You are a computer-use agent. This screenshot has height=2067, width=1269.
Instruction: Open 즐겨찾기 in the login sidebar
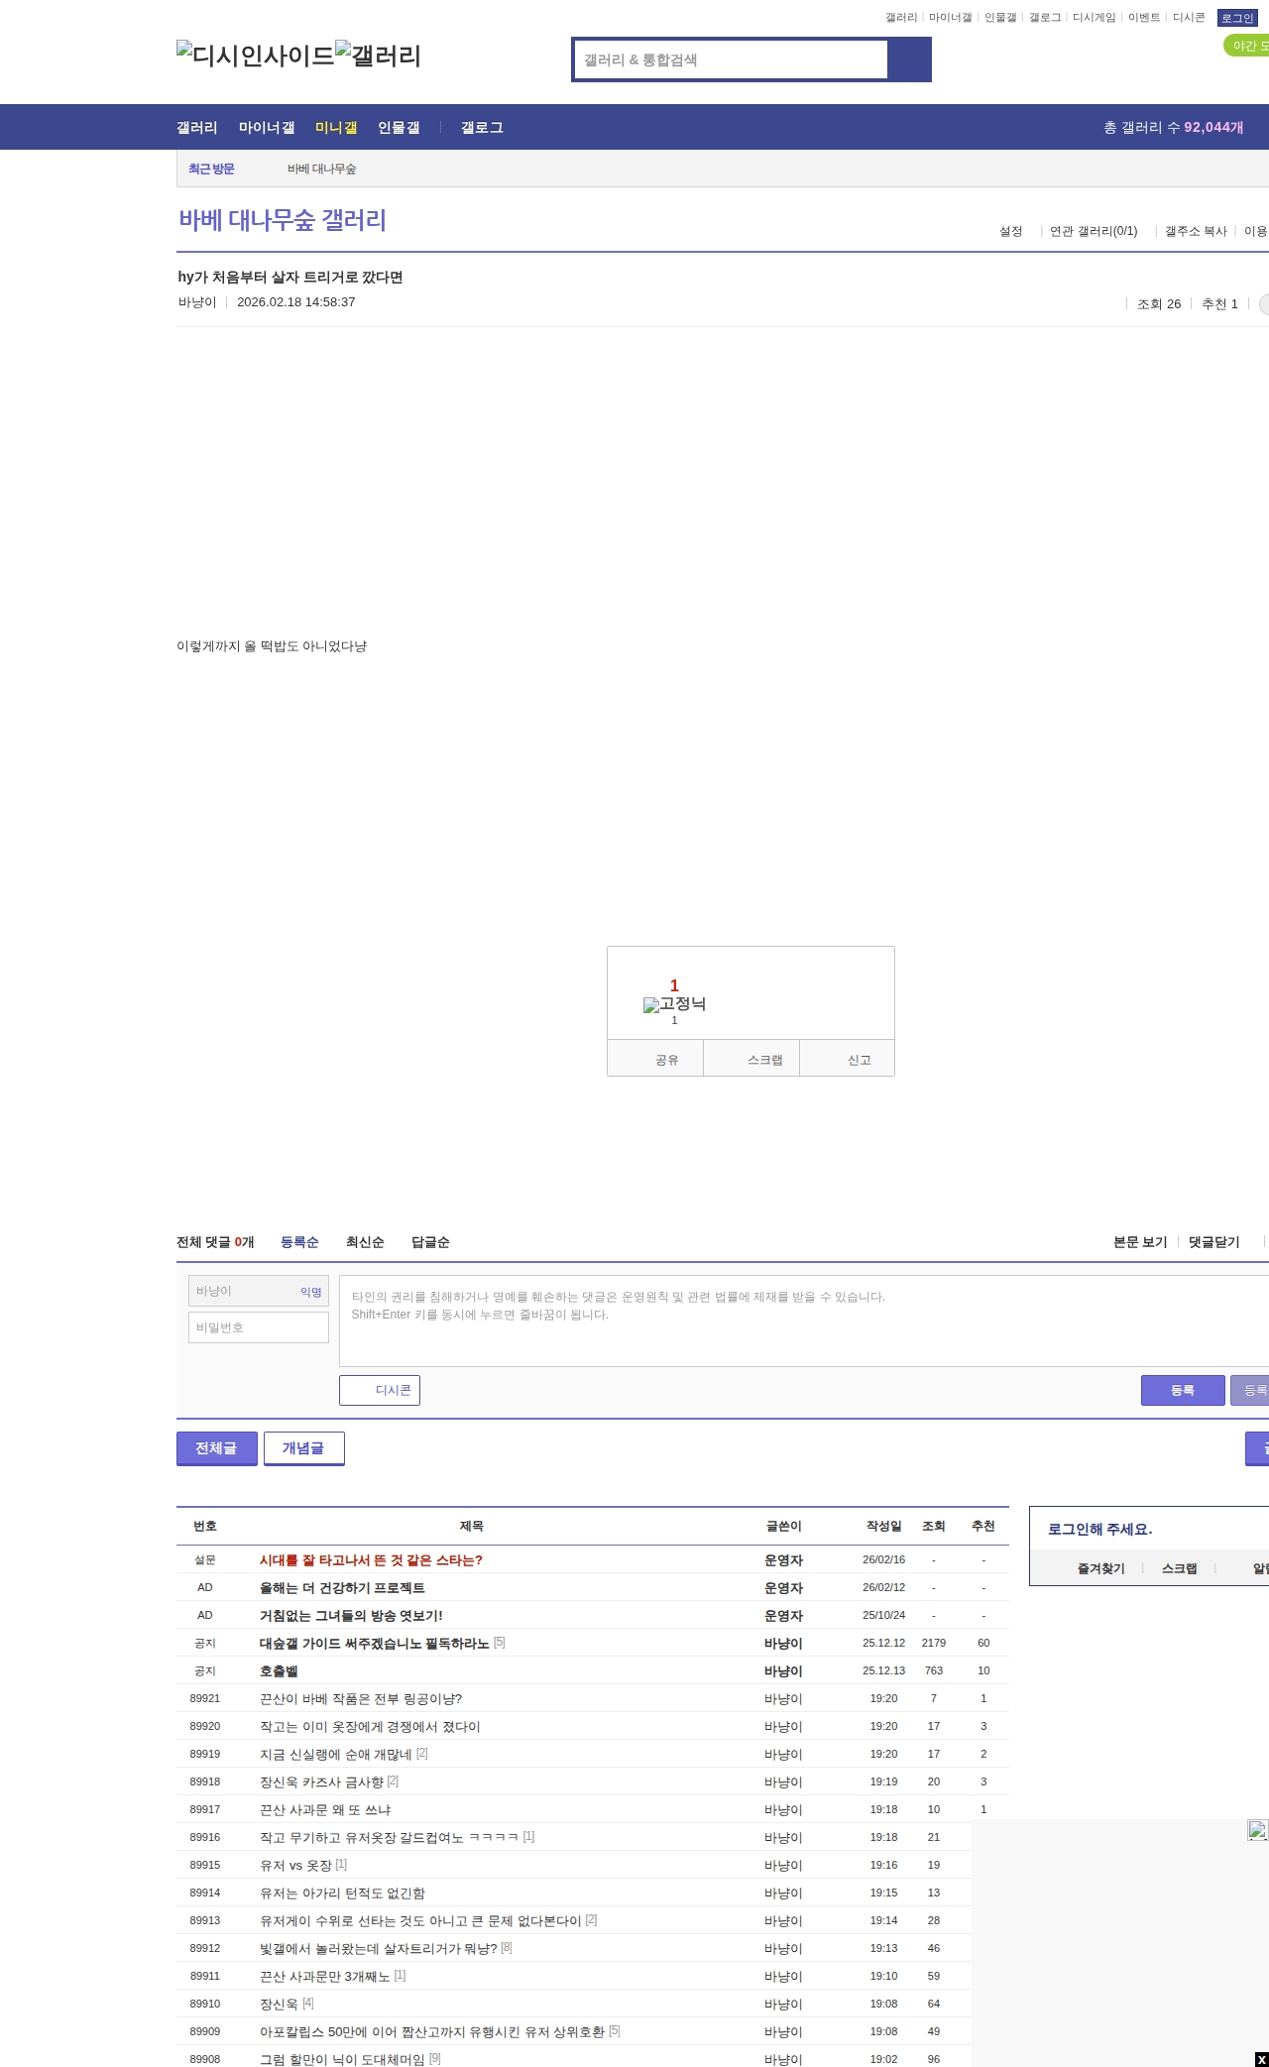(x=1100, y=1568)
